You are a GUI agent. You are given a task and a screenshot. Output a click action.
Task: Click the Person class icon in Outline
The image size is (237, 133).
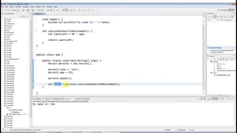211,62
